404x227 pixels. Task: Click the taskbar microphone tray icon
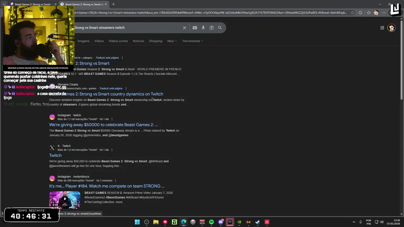361,222
